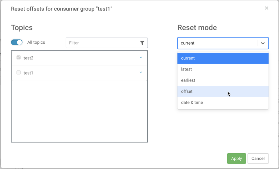Pick the 'earliest' reset mode option
The width and height of the screenshot is (279, 169).
tap(223, 80)
